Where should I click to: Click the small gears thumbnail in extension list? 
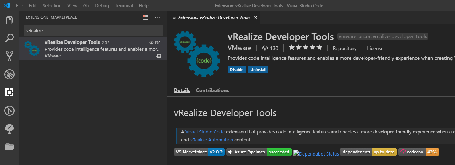32,49
